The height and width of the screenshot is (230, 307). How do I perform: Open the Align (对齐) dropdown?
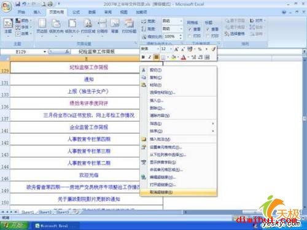pos(257,21)
